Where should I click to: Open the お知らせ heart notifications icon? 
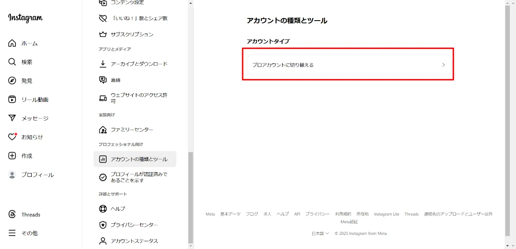[x=12, y=137]
